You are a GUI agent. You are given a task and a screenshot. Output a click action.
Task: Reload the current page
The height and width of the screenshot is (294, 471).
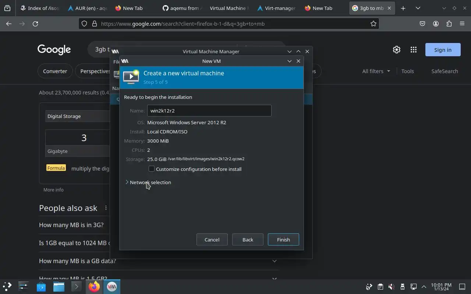(35, 24)
